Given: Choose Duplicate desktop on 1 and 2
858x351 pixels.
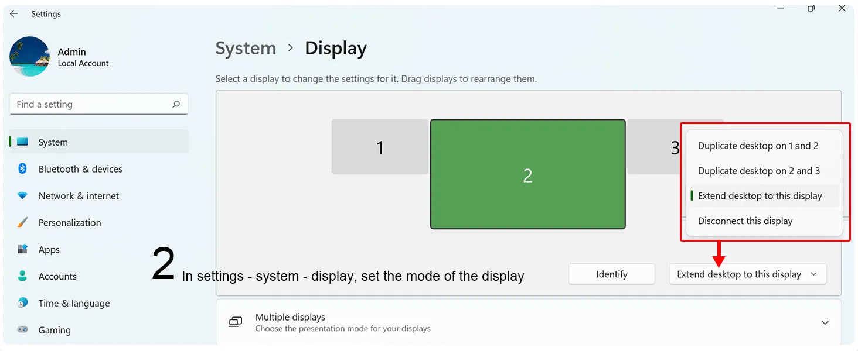Looking at the screenshot, I should tap(758, 146).
